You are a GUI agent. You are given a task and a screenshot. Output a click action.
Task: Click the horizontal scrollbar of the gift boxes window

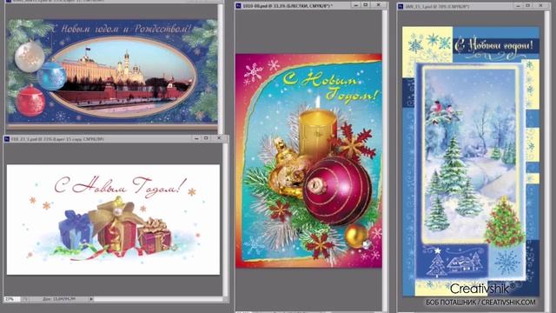pyautogui.click(x=158, y=299)
